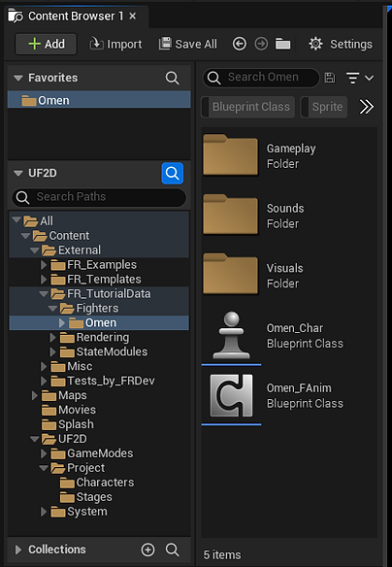Expand the Collections section
This screenshot has width=392, height=567.
pos(17,550)
